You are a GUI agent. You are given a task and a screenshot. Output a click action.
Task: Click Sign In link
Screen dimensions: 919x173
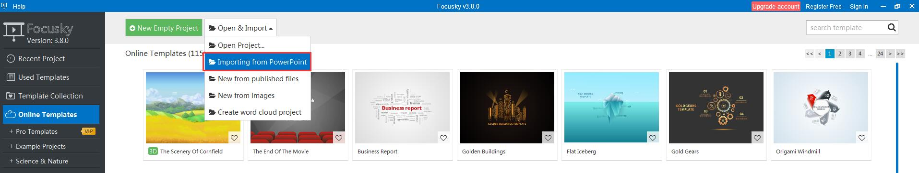pos(859,6)
